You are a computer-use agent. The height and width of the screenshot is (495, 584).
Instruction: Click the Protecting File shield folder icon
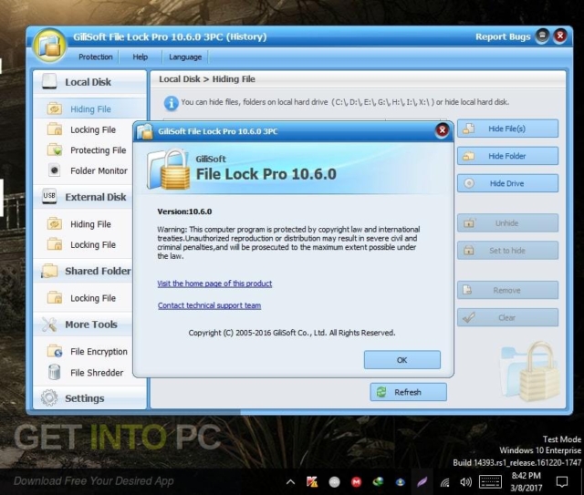click(x=55, y=150)
